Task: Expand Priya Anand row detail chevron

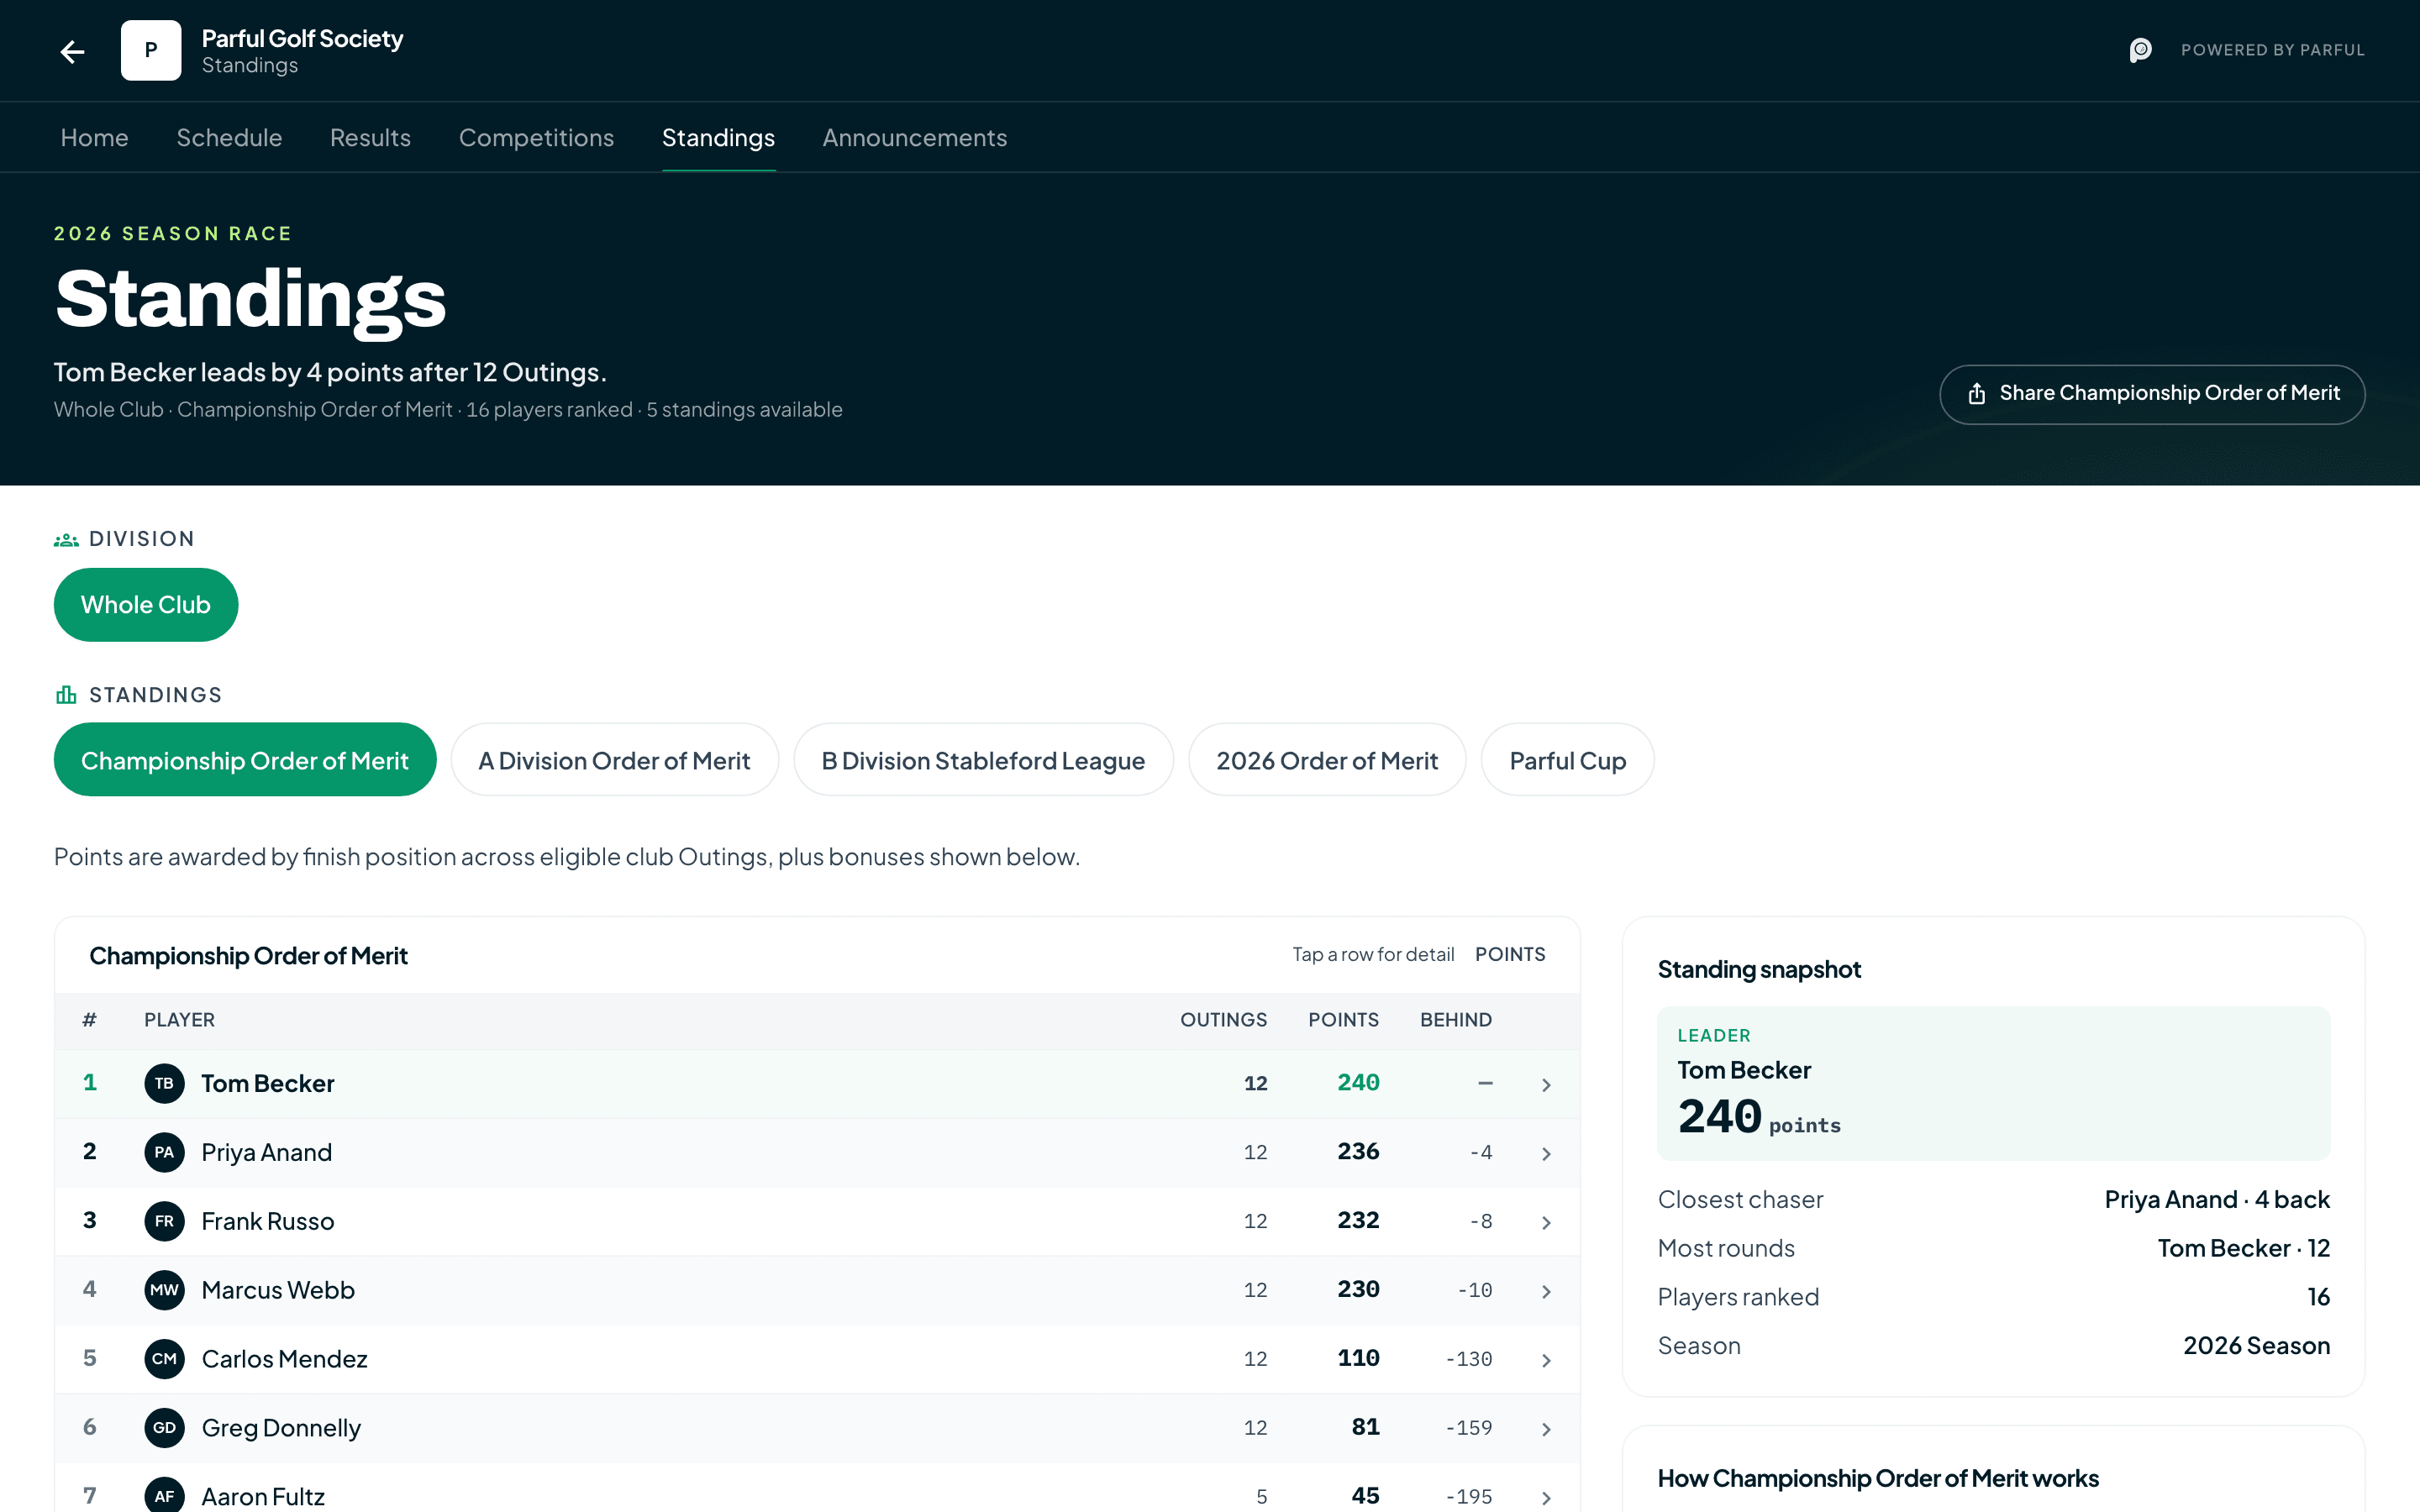Action: [x=1546, y=1154]
